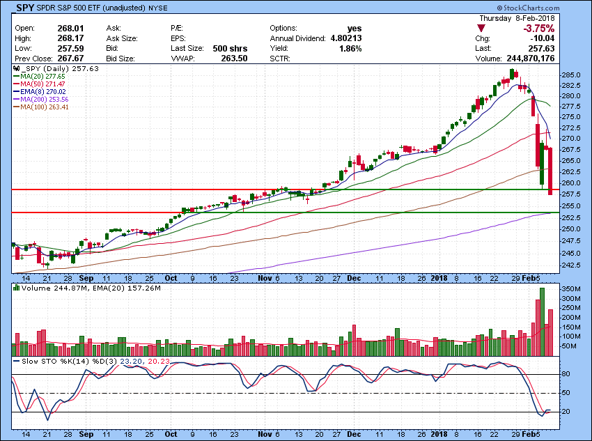Click the Options value 'yes'
592x441 pixels.
355,29
